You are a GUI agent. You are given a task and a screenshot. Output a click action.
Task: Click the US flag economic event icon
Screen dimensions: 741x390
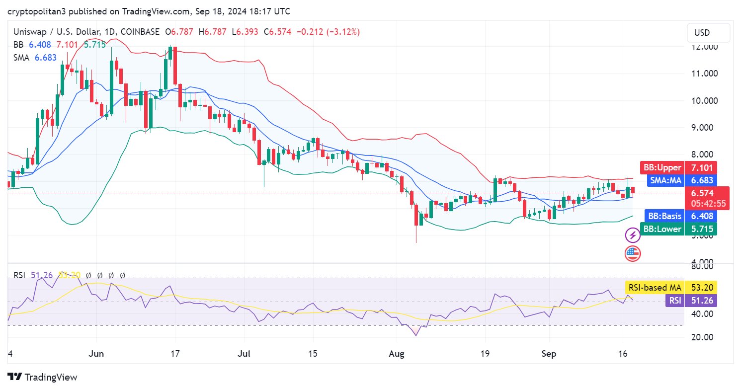[632, 253]
